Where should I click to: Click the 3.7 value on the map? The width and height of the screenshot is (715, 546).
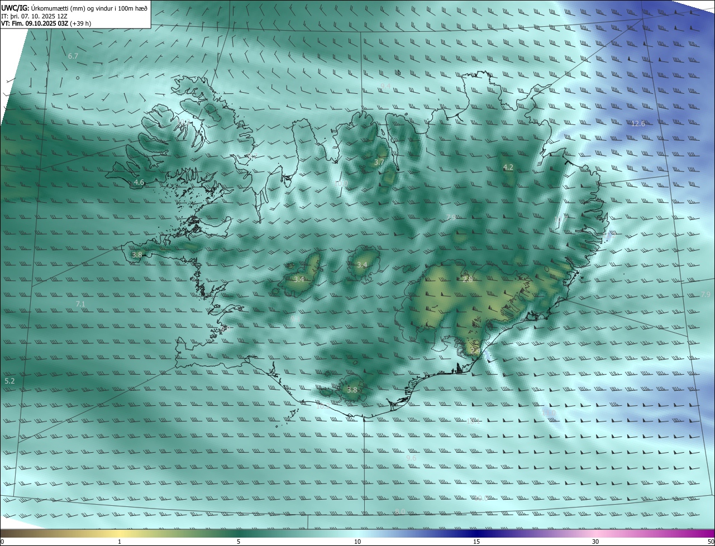[379, 162]
